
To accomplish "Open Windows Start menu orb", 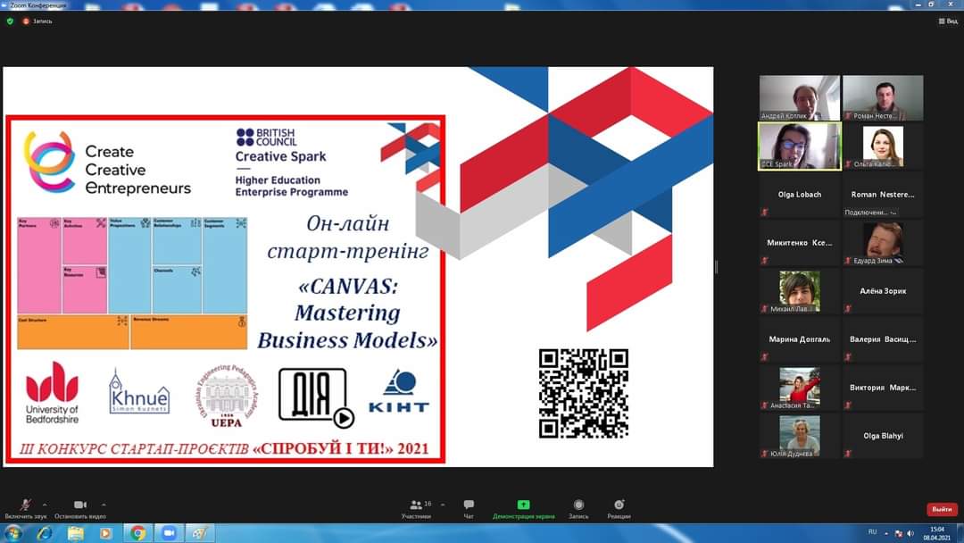I will click(x=12, y=533).
